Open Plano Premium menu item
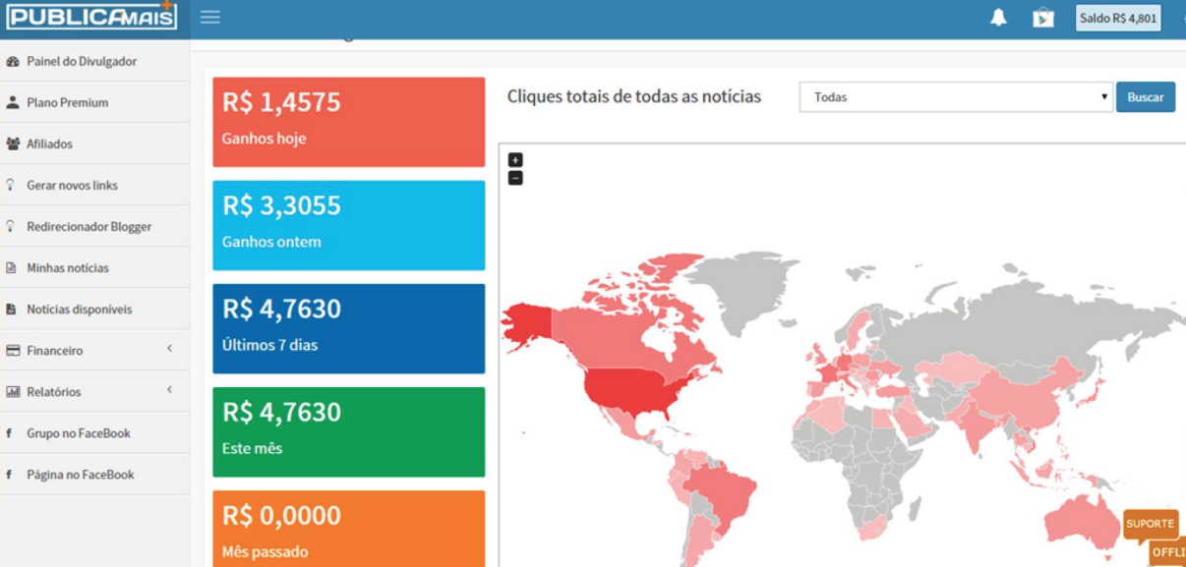The image size is (1186, 567). coord(68,102)
